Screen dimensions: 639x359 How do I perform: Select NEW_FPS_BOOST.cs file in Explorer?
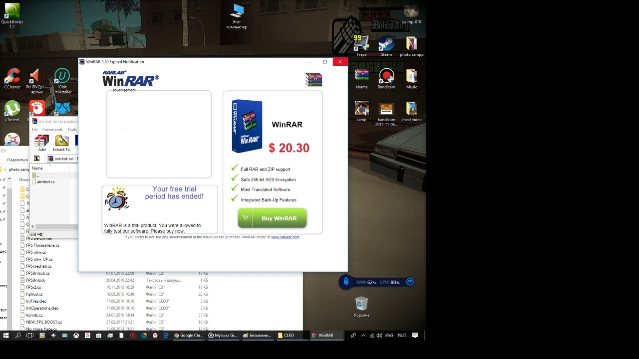point(44,322)
